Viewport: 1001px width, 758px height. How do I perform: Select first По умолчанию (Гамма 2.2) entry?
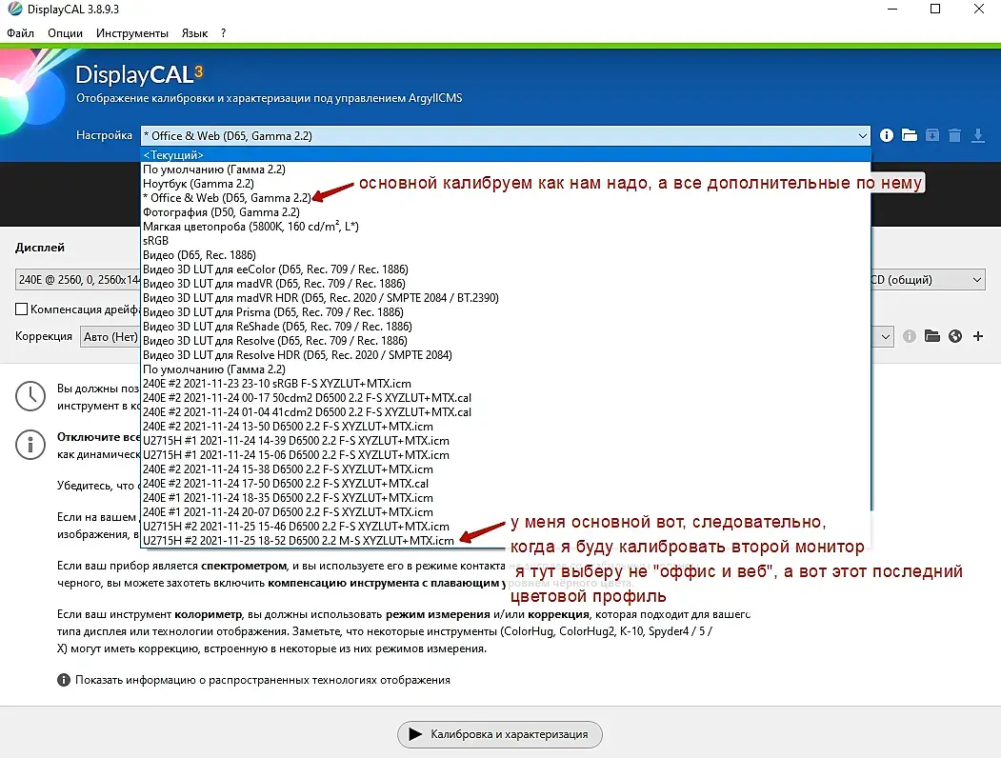pos(506,170)
